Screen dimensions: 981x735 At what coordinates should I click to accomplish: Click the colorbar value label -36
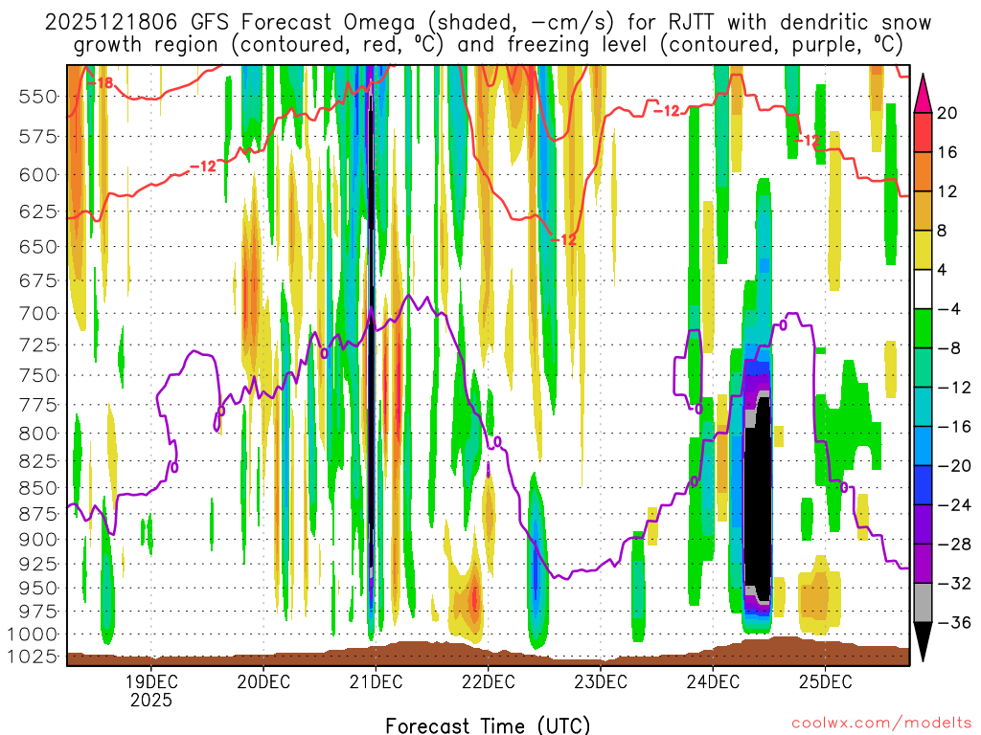point(954,622)
